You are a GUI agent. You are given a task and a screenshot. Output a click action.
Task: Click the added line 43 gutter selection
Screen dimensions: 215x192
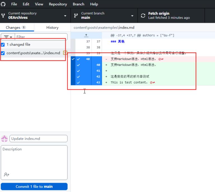pyautogui.click(x=79, y=83)
